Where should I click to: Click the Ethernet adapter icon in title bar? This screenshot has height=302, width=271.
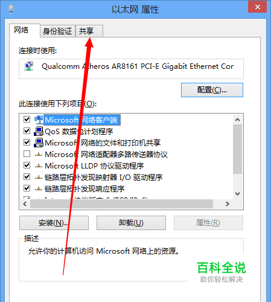click(x=11, y=9)
